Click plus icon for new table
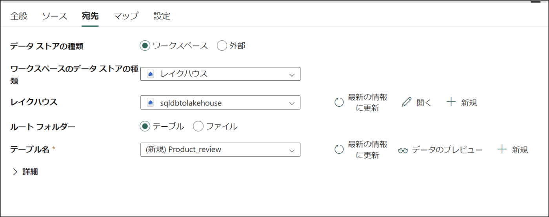549x217 pixels. point(502,149)
